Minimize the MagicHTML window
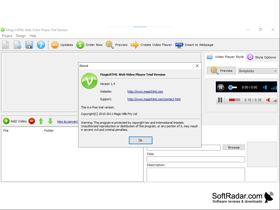Image resolution: width=280 pixels, height=210 pixels. tap(248, 30)
